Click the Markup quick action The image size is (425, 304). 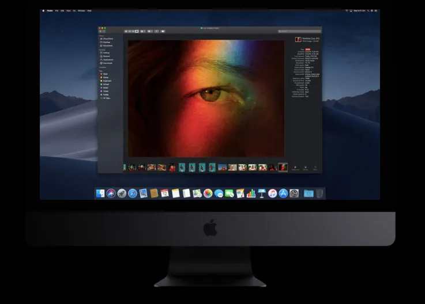pyautogui.click(x=306, y=168)
